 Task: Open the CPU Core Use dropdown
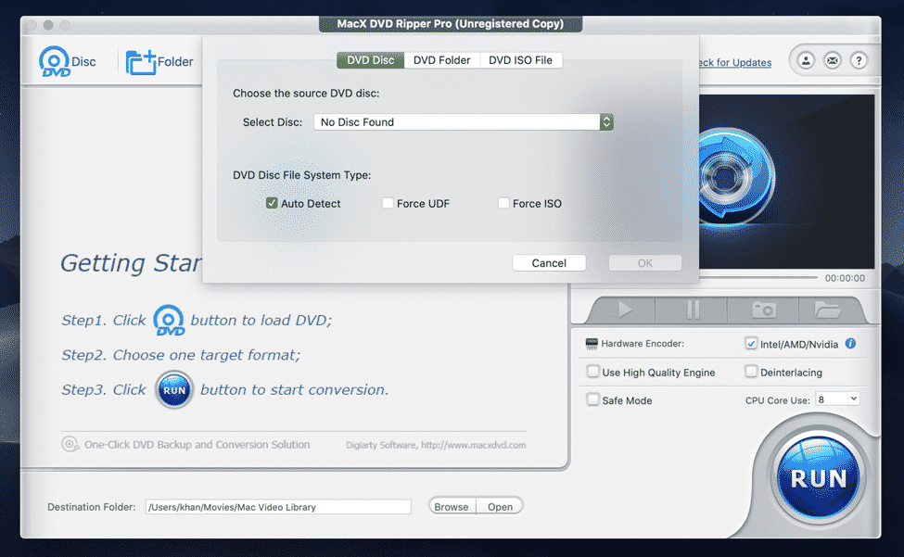tap(837, 399)
